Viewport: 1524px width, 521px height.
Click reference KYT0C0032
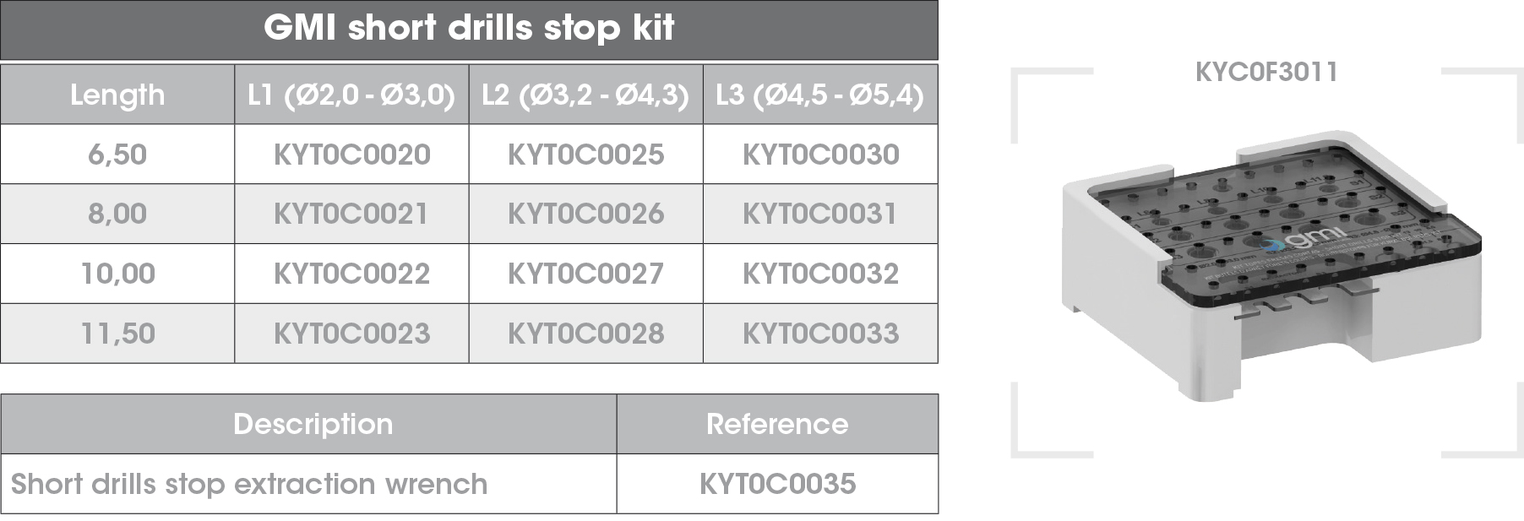820,274
